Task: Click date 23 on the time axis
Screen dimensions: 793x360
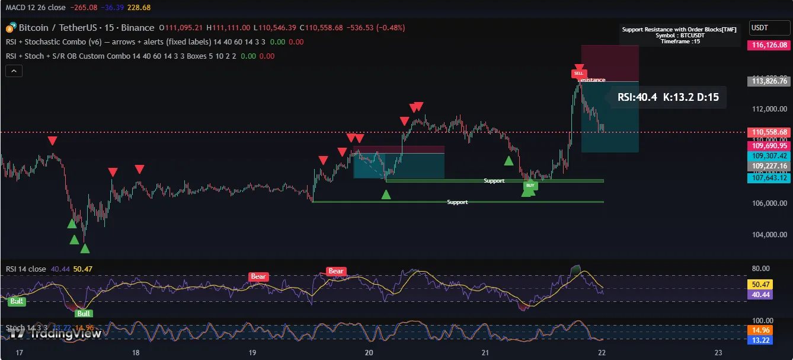Action: point(718,353)
